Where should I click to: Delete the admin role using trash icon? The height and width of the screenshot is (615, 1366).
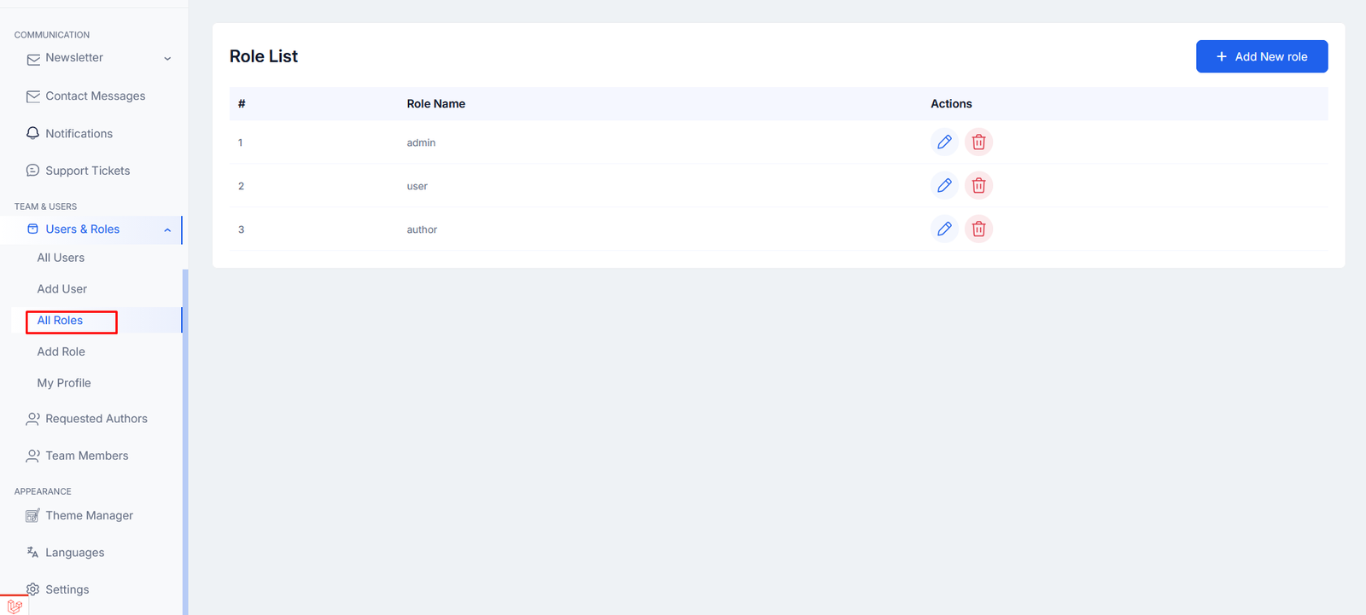pyautogui.click(x=978, y=142)
